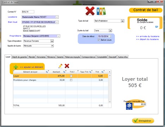The width and height of the screenshot is (165, 127).
Task: Open the Mandat tab
Action: [32, 57]
